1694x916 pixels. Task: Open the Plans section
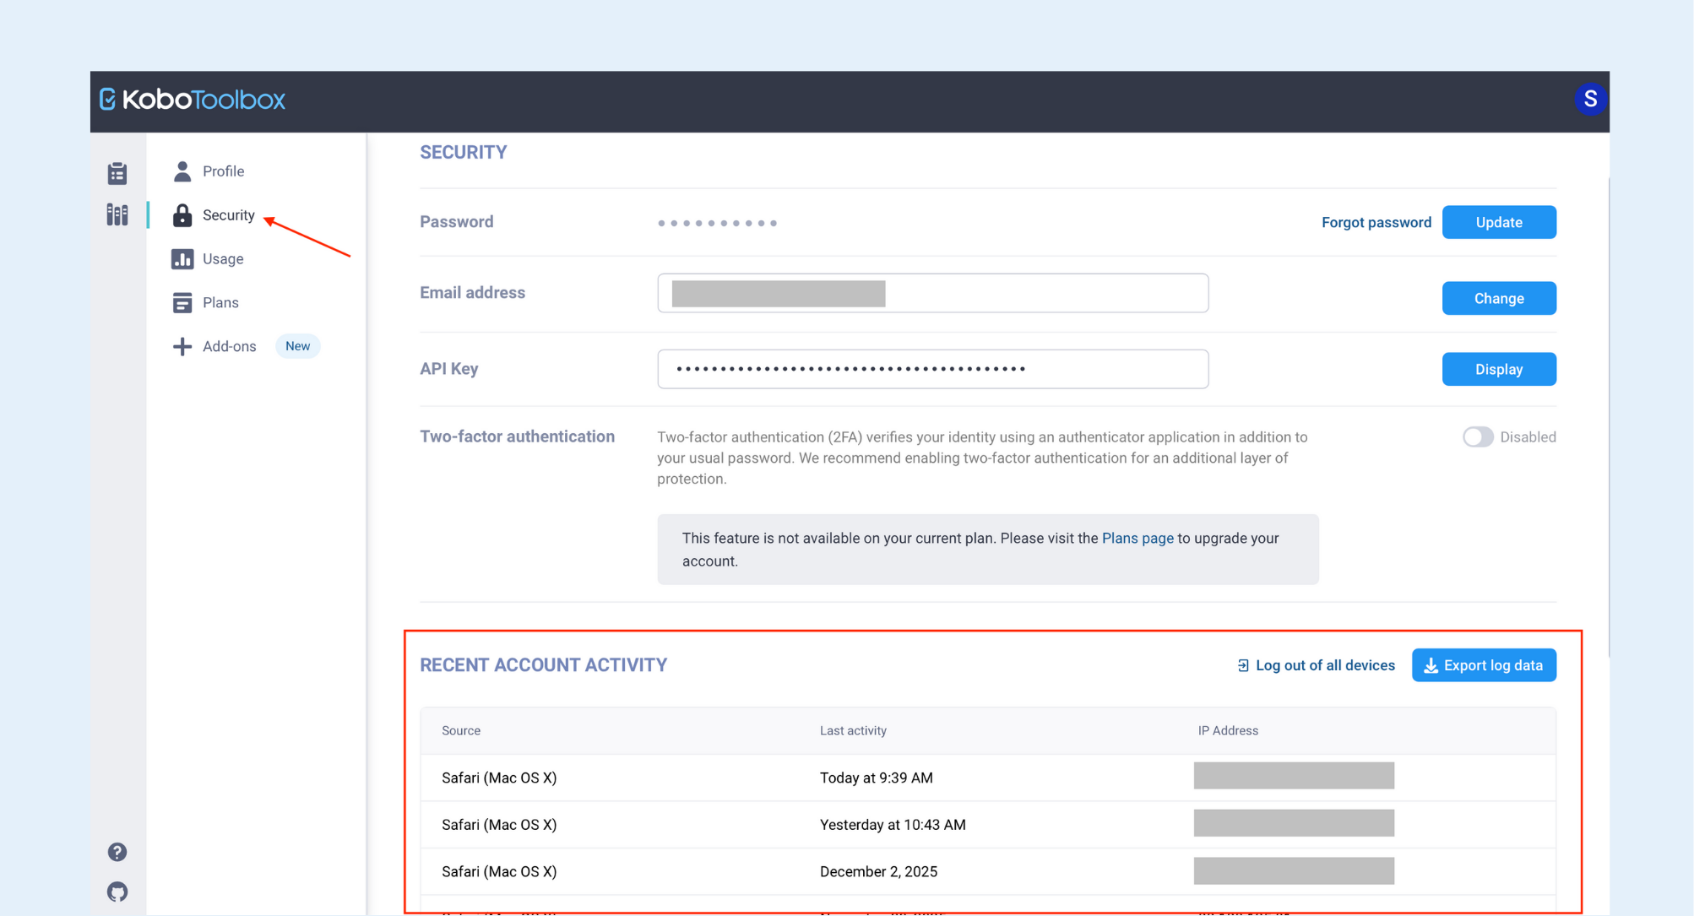pyautogui.click(x=220, y=302)
